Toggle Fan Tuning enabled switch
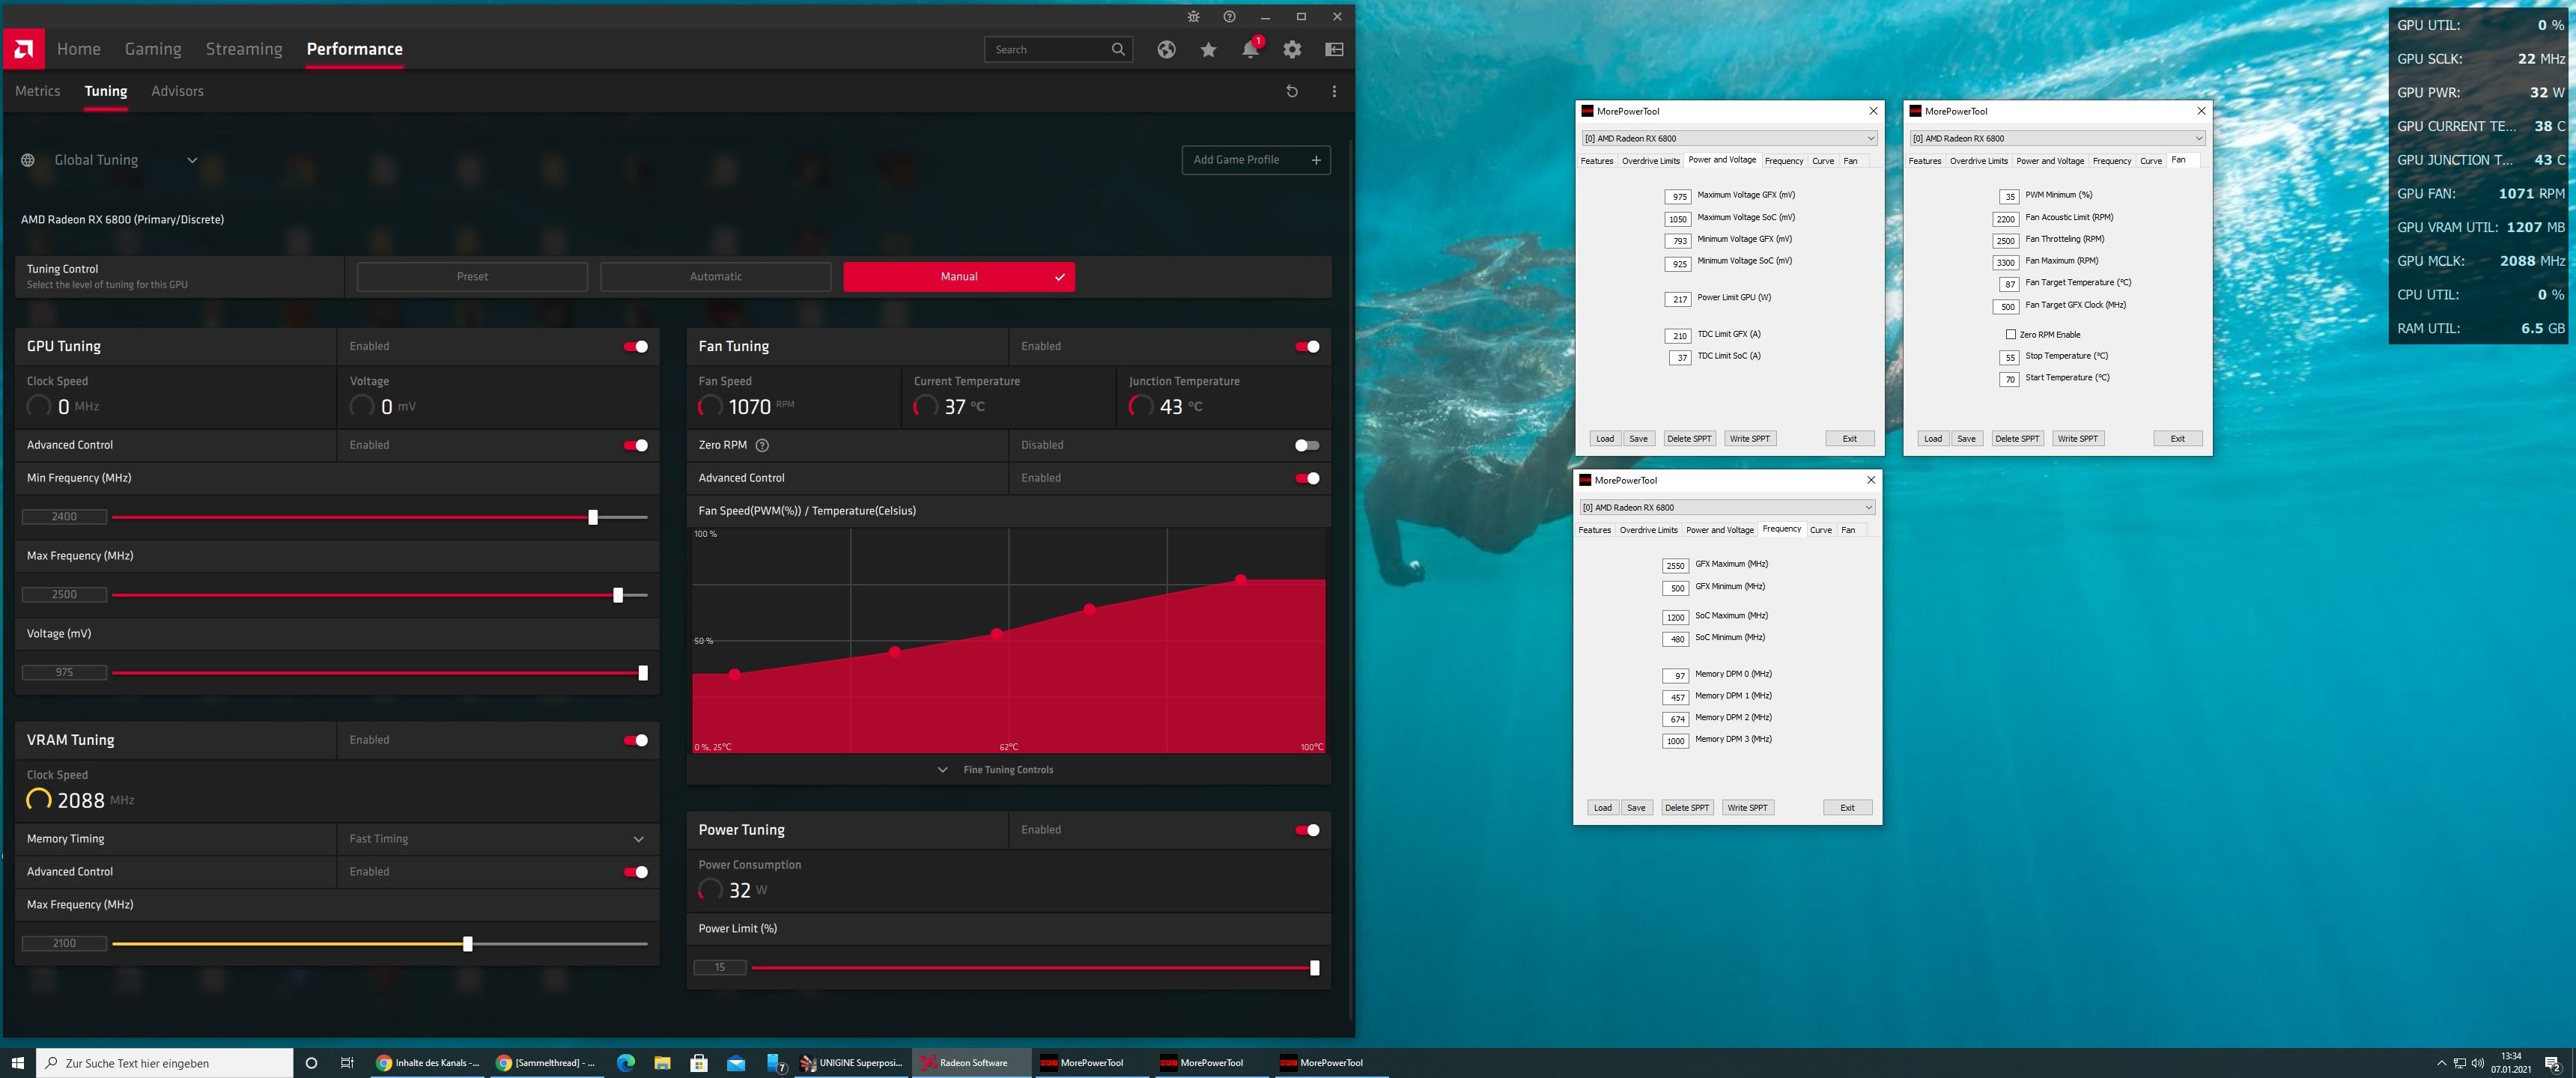 [1307, 347]
